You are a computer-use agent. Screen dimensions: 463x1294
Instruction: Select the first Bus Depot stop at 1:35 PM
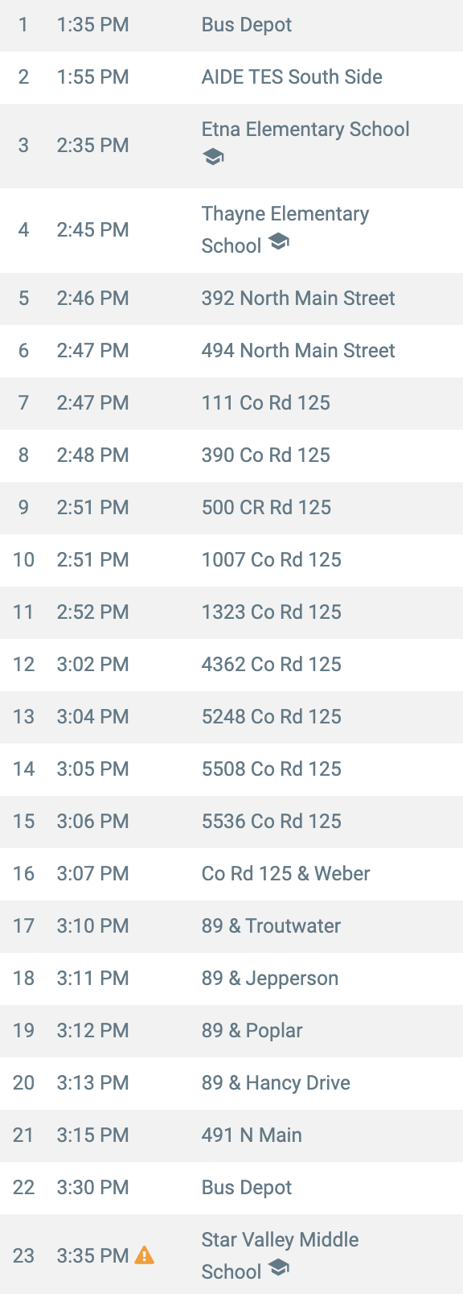[231, 25]
